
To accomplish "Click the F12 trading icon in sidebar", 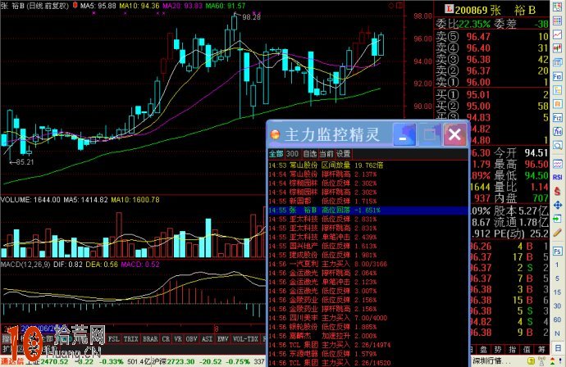I will point(557,118).
